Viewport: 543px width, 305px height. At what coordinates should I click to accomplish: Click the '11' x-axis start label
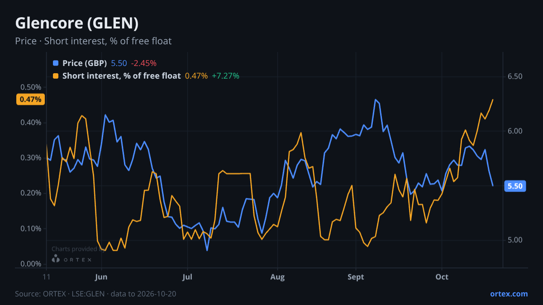(46, 277)
